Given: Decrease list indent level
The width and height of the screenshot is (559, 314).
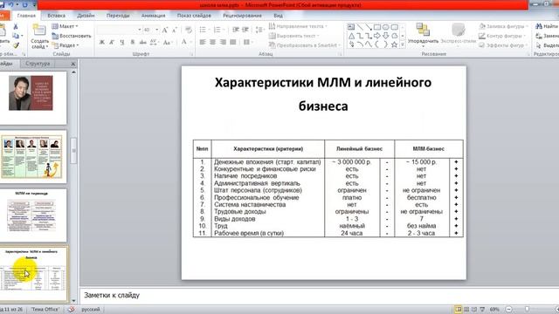Looking at the screenshot, I should (236, 30).
